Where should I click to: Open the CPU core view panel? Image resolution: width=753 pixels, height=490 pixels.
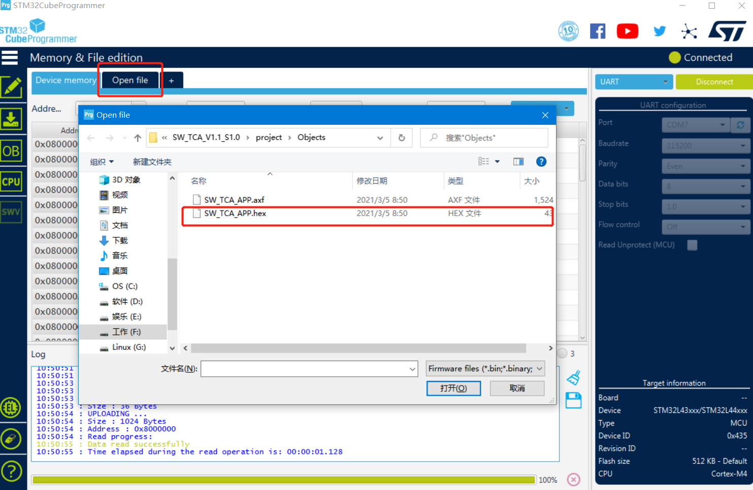click(x=12, y=181)
